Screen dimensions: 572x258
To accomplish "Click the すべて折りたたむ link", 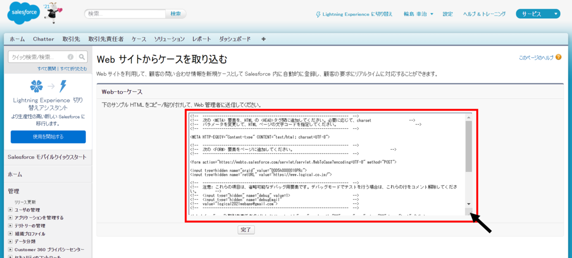I will click(73, 69).
